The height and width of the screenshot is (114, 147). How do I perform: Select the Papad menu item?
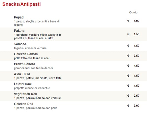click(19, 17)
